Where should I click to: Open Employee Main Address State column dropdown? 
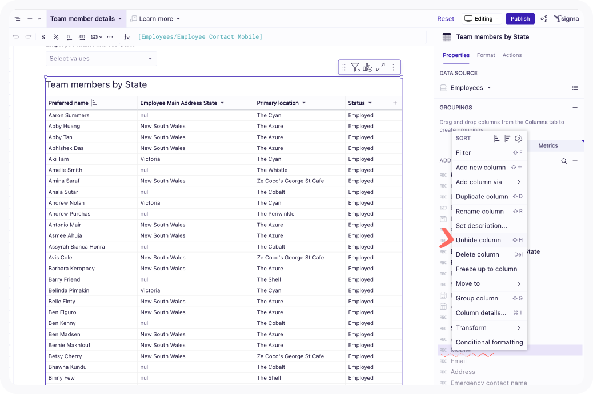(x=222, y=103)
